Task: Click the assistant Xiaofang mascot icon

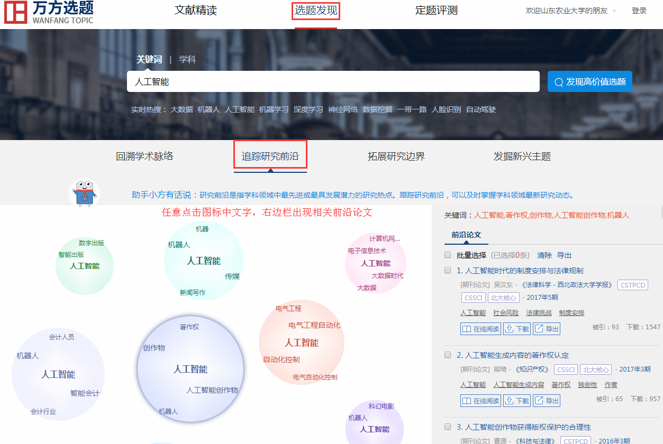Action: (x=85, y=193)
